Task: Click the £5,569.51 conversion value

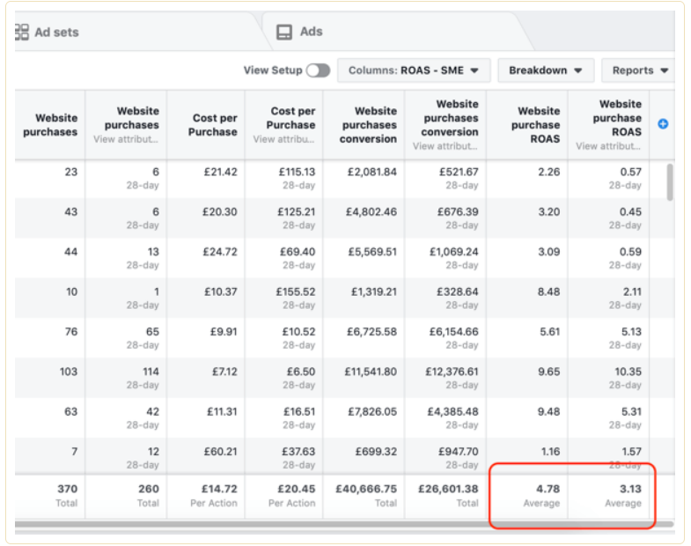Action: click(x=372, y=252)
